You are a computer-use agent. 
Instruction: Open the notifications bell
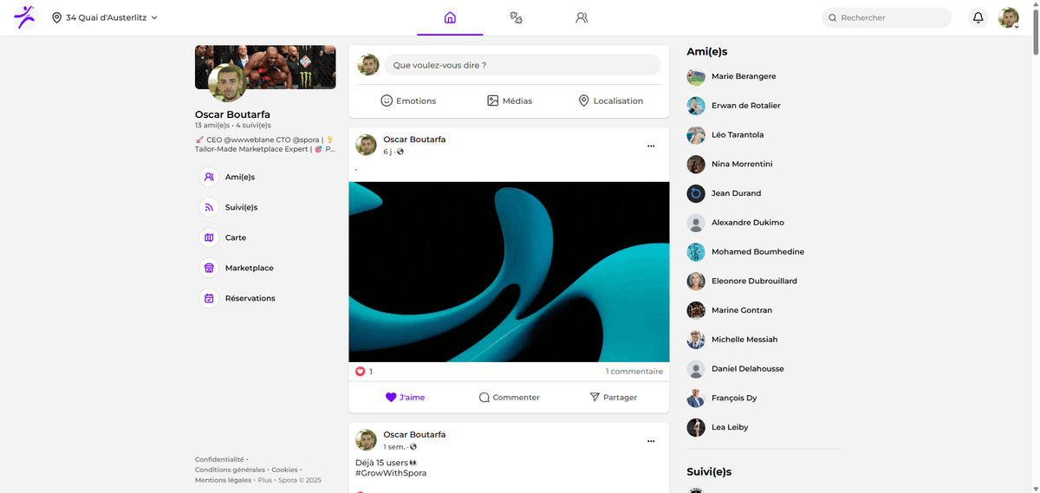pos(978,17)
